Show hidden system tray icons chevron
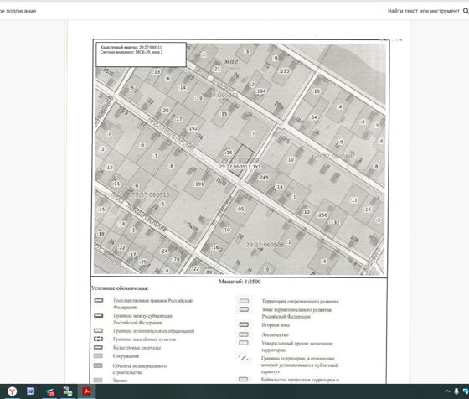469x399 pixels. pyautogui.click(x=447, y=391)
